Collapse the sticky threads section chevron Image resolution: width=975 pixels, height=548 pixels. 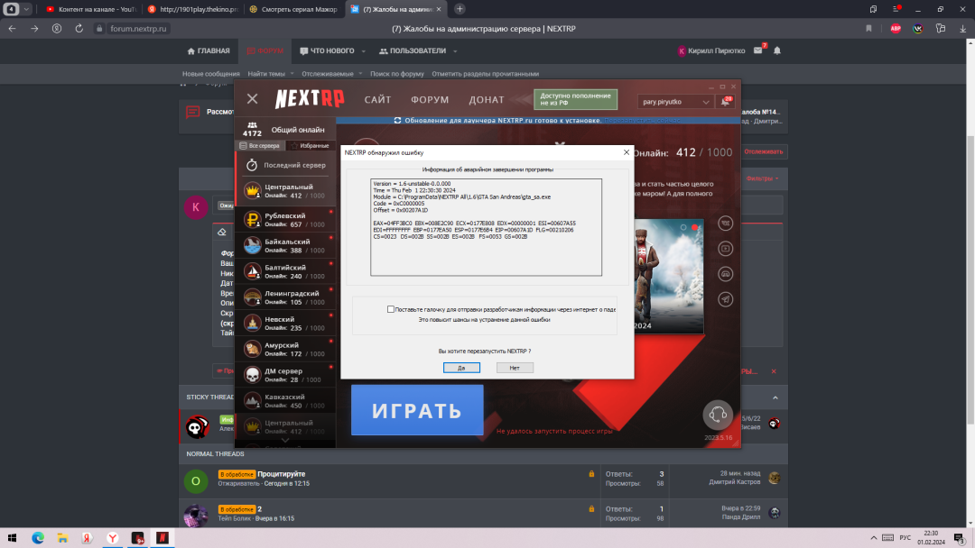click(775, 397)
